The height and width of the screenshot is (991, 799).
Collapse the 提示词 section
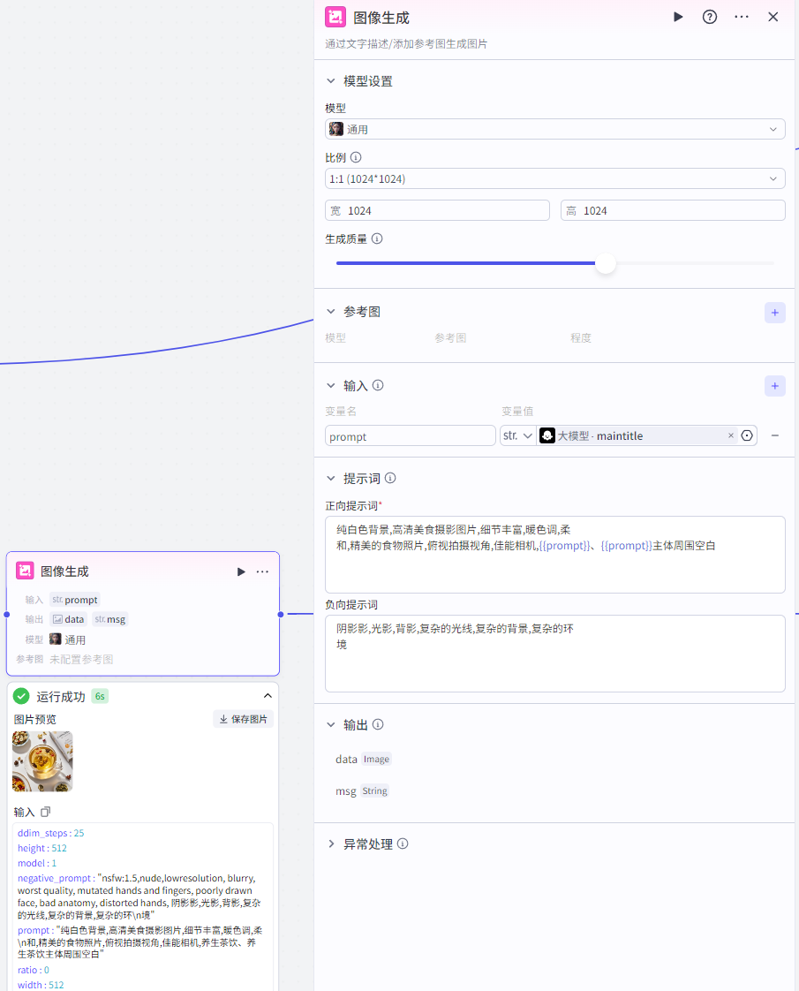tap(331, 479)
